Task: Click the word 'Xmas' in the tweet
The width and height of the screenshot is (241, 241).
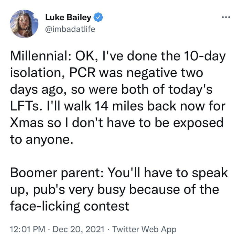Action: [27, 123]
